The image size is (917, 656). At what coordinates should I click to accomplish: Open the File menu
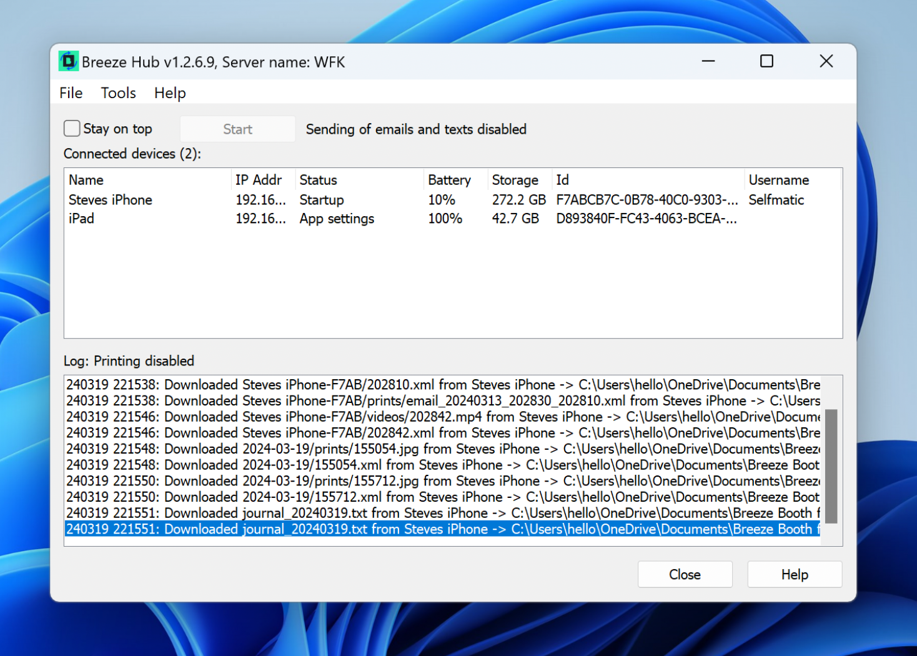71,93
